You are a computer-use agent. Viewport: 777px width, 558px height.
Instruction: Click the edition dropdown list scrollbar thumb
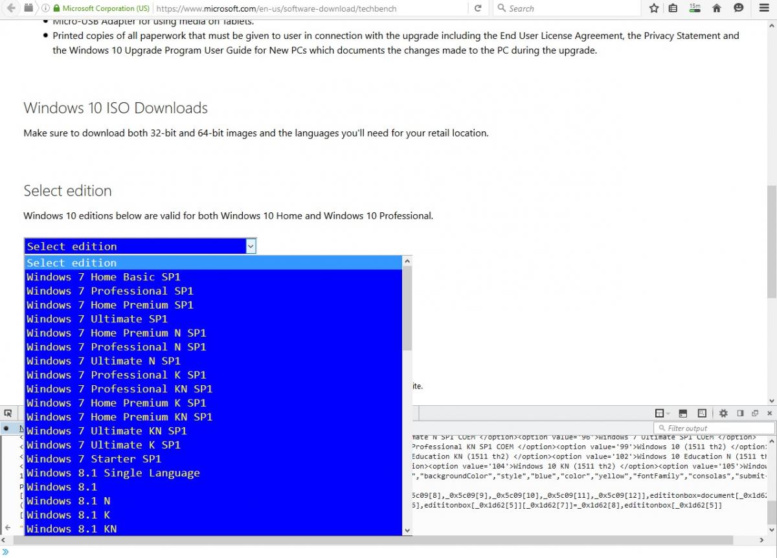pos(407,309)
